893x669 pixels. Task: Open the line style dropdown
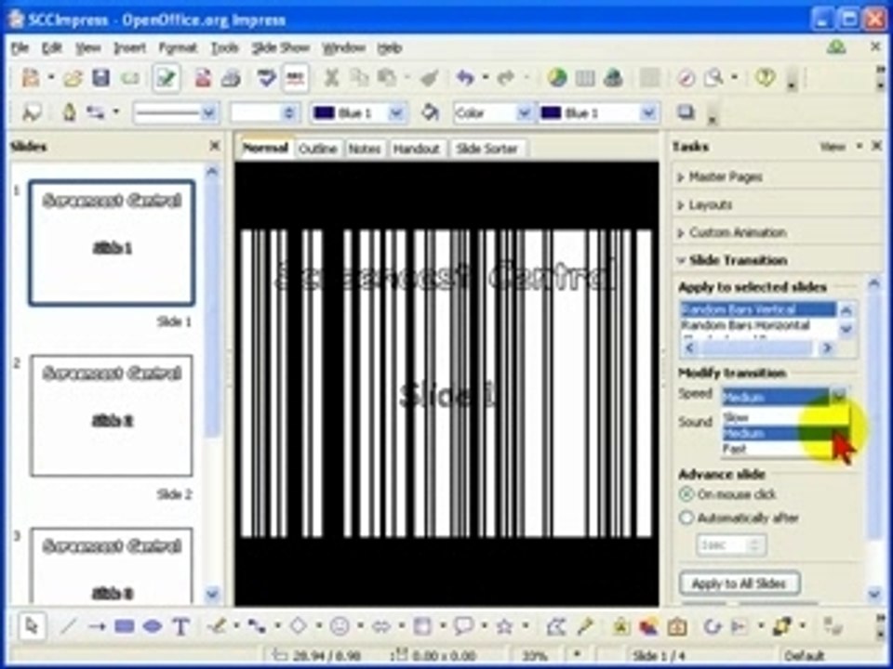click(208, 113)
